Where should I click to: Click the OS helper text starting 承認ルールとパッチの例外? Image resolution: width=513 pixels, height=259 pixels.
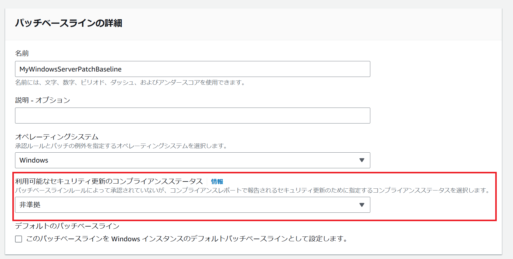pyautogui.click(x=122, y=146)
